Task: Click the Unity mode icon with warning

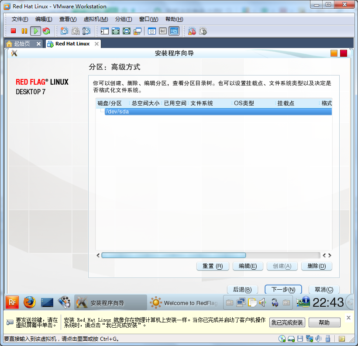Action: point(138,31)
